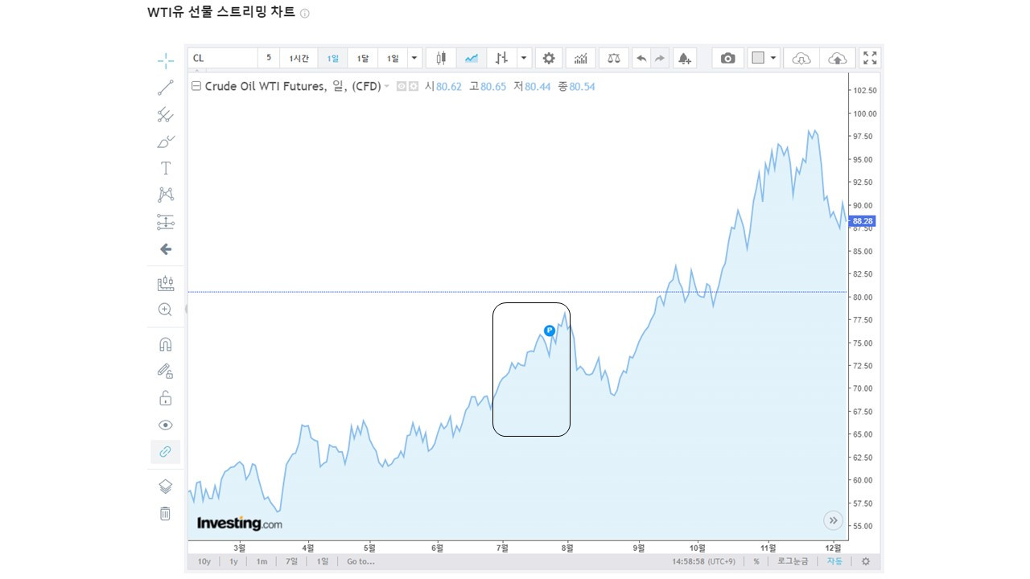1030x579 pixels.
Task: Open the object tree layers icon
Action: pyautogui.click(x=165, y=487)
